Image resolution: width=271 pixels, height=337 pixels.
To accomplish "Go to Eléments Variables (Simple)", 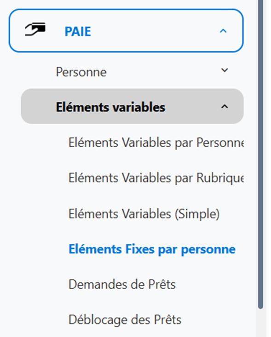I will tap(144, 214).
